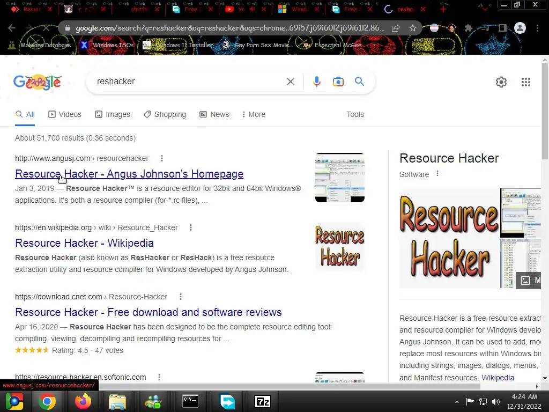Click the Google holiday logo
This screenshot has width=549, height=412.
click(38, 82)
